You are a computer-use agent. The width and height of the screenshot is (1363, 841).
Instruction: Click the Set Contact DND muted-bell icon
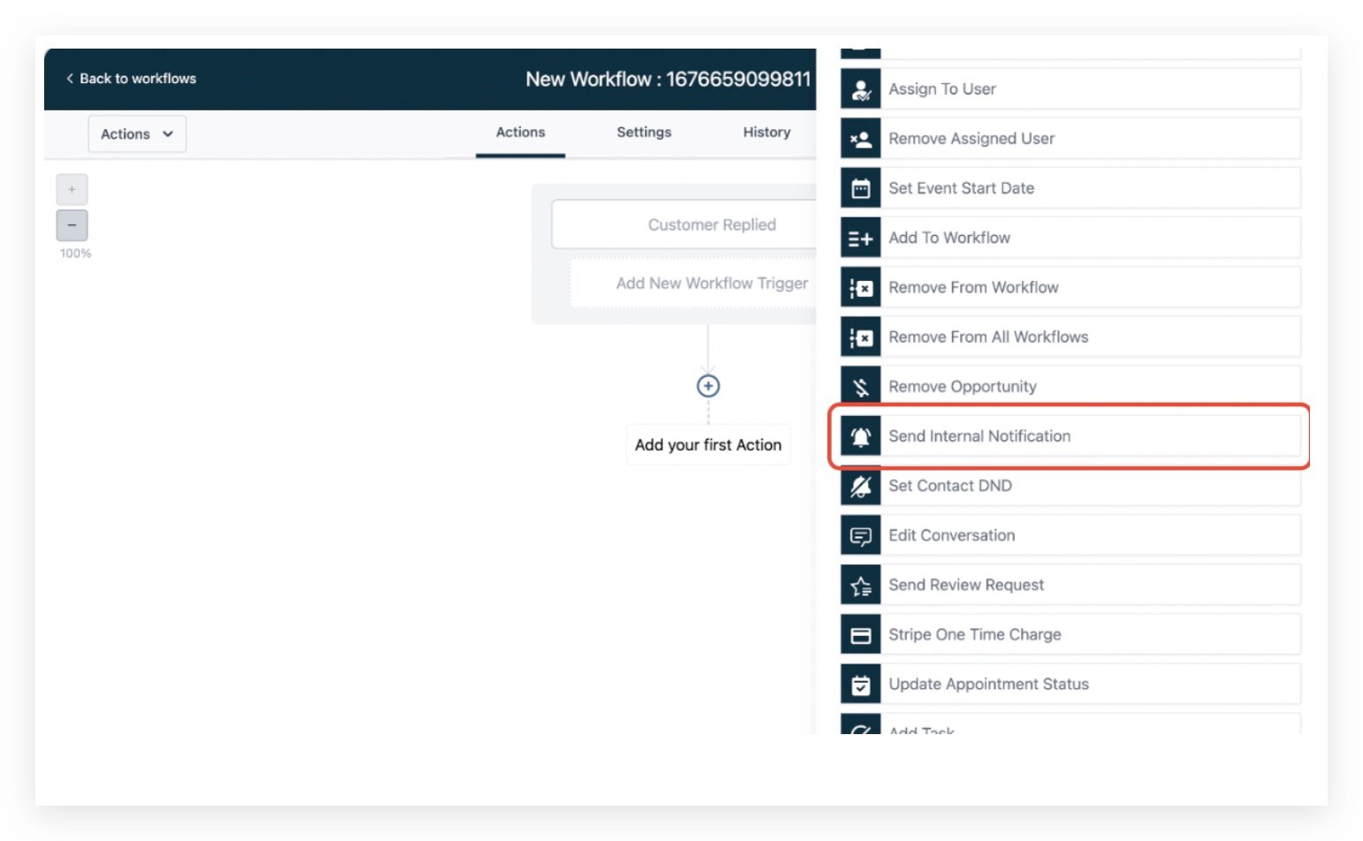click(860, 486)
